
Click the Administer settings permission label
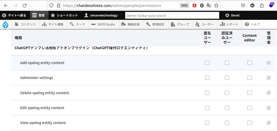(37, 77)
